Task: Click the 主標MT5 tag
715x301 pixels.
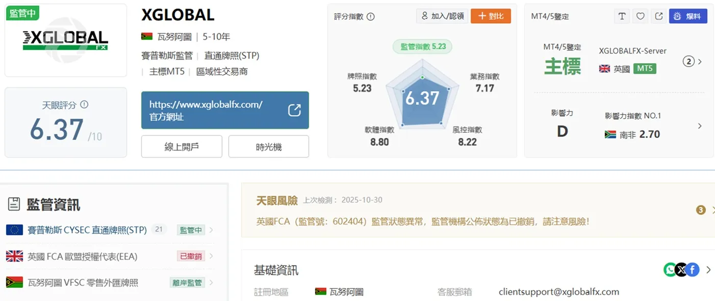Action: [x=167, y=71]
